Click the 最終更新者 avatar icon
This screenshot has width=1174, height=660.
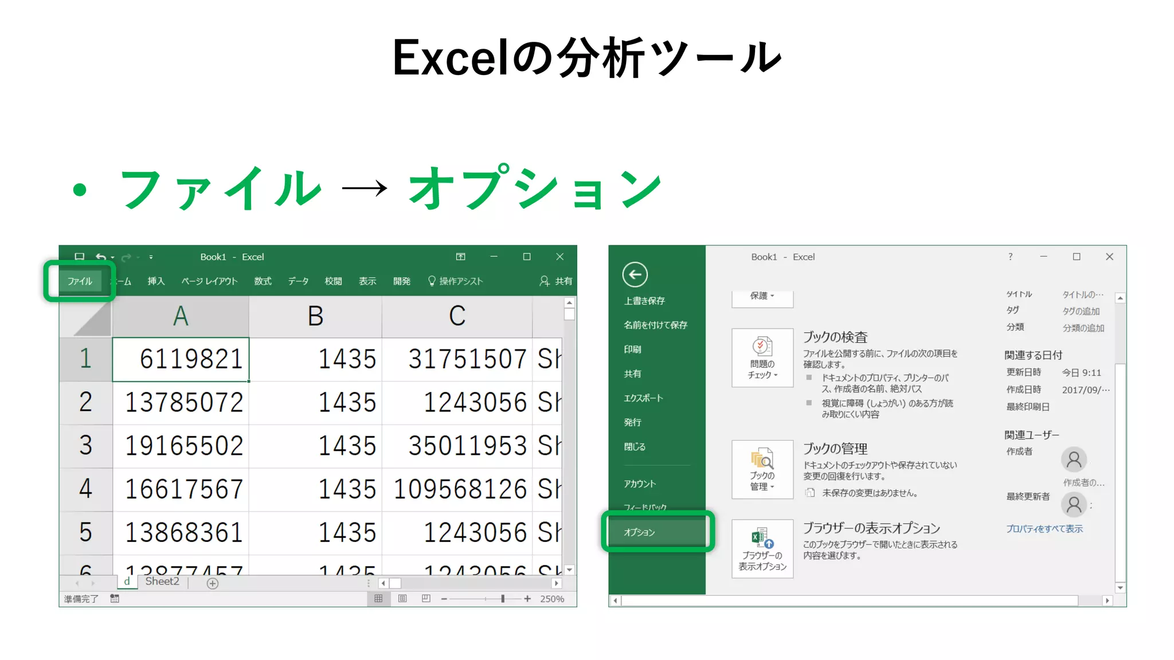1074,505
